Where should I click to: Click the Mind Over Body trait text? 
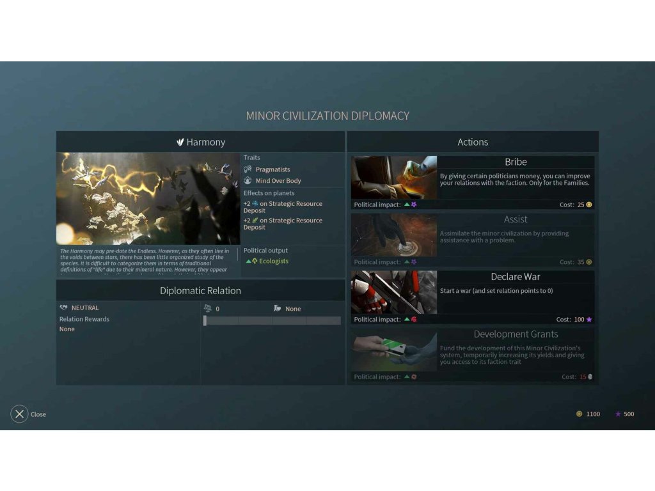click(x=278, y=180)
